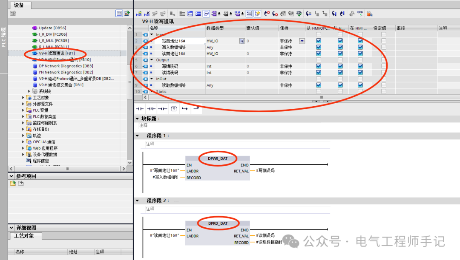
Task: Click project tree horizontal scroll right arrow
Action: point(124,169)
